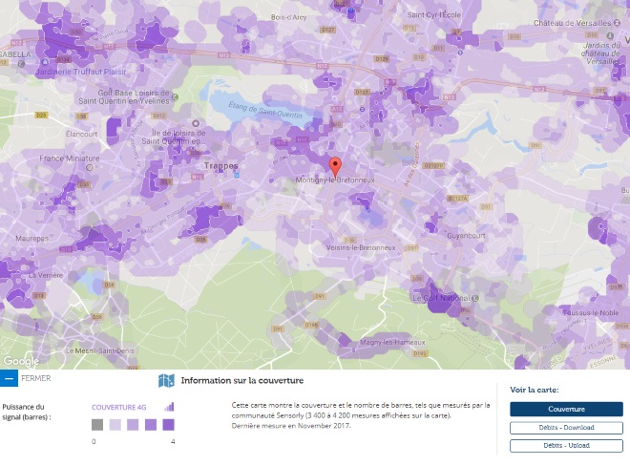This screenshot has width=630, height=466.
Task: Click the Île de loisirs de Saint-Quentin marker
Action: [198, 124]
